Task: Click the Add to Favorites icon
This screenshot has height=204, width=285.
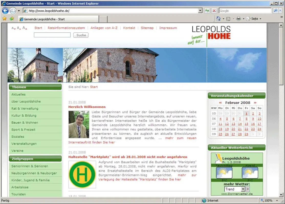Action: (12, 19)
